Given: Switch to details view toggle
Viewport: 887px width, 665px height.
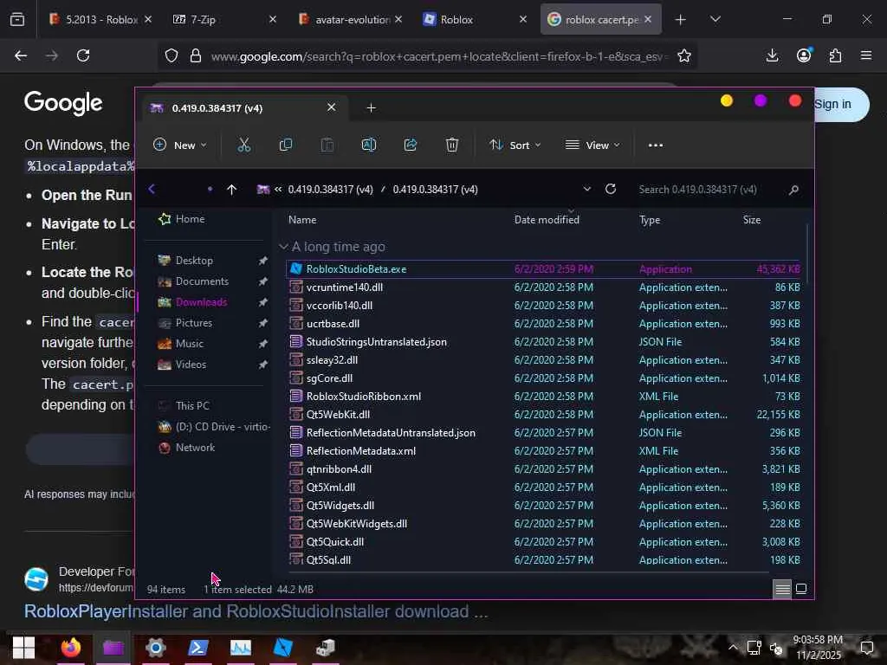Looking at the screenshot, I should coord(782,589).
